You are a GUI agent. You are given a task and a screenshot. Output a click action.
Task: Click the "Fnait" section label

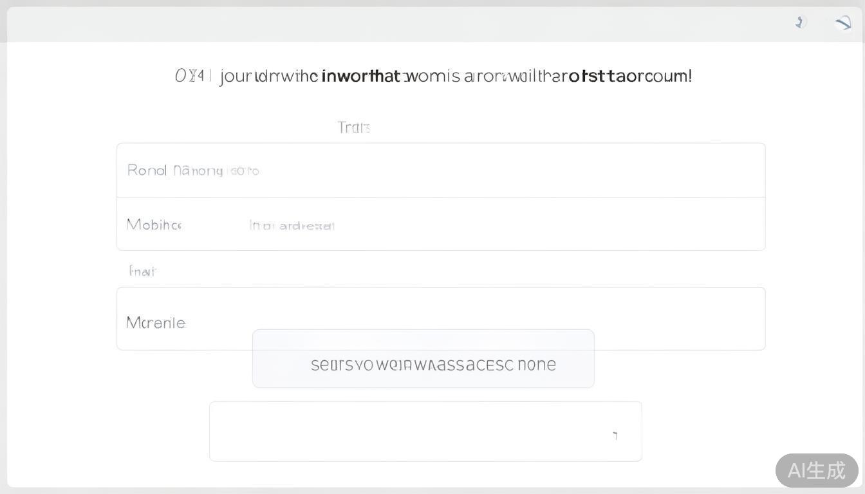click(142, 271)
